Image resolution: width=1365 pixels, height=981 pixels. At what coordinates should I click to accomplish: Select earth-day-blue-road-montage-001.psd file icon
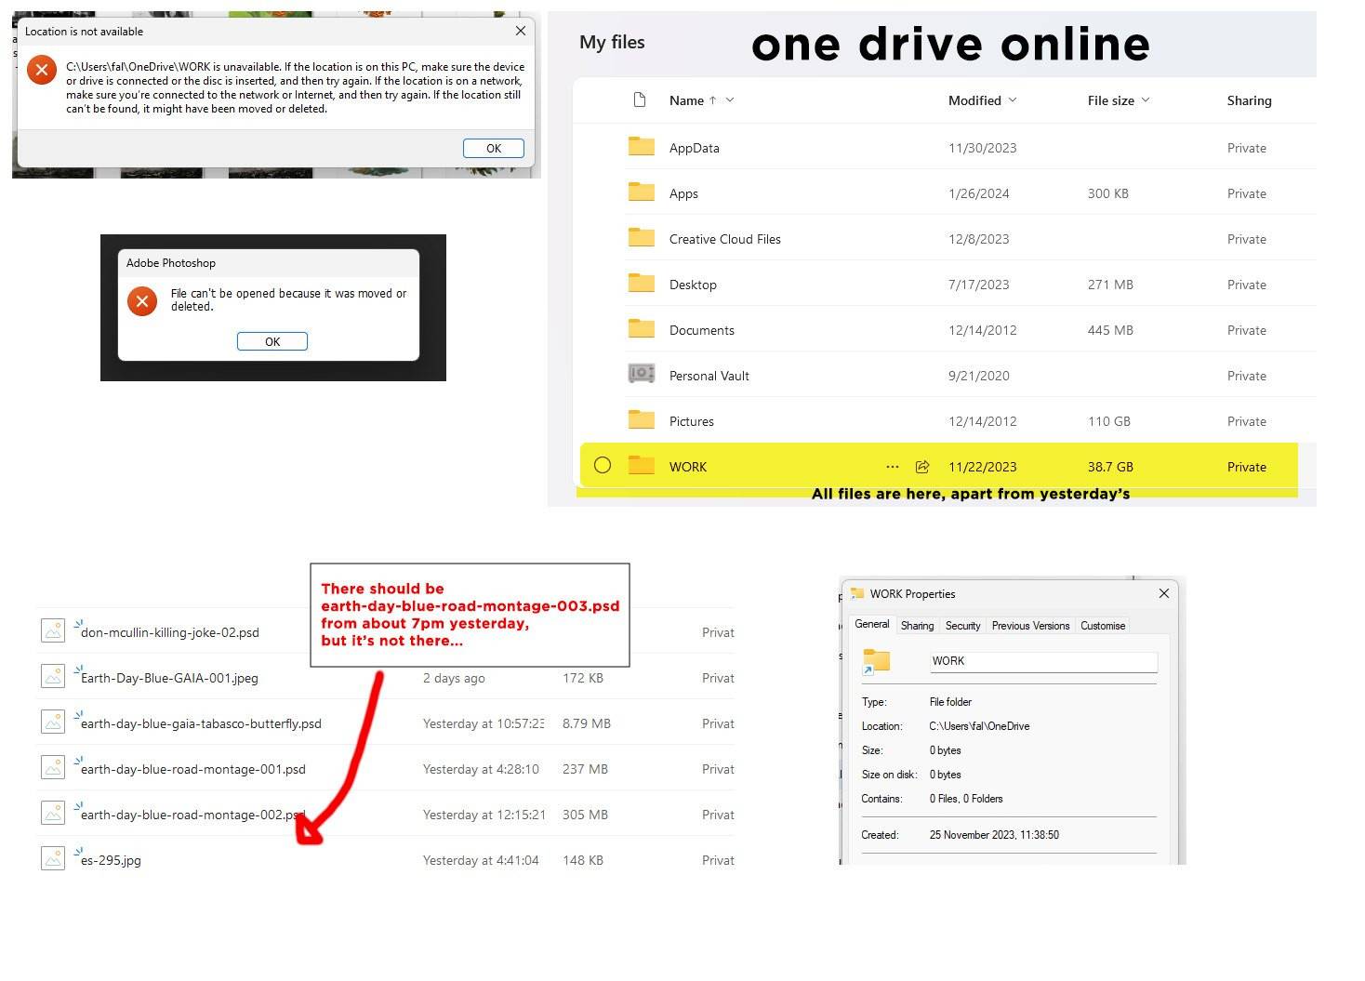point(53,767)
